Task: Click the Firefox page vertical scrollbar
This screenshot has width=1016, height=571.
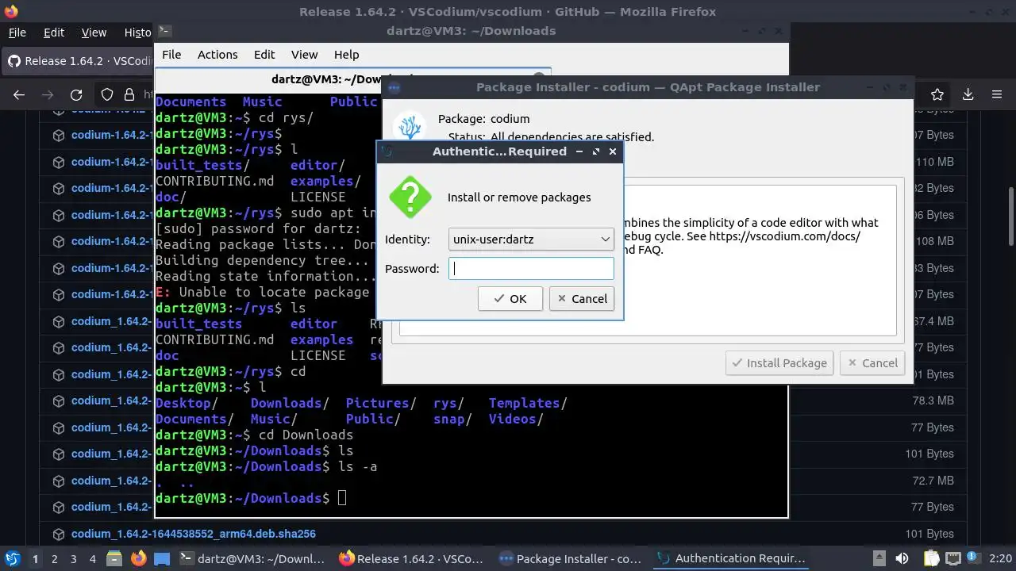Action: pyautogui.click(x=1010, y=218)
